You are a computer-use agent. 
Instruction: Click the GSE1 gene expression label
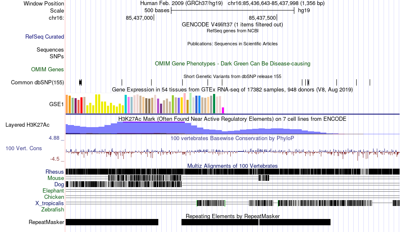tap(56, 104)
